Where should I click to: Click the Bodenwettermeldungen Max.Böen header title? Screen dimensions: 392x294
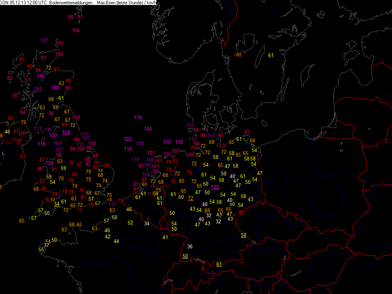coord(103,3)
